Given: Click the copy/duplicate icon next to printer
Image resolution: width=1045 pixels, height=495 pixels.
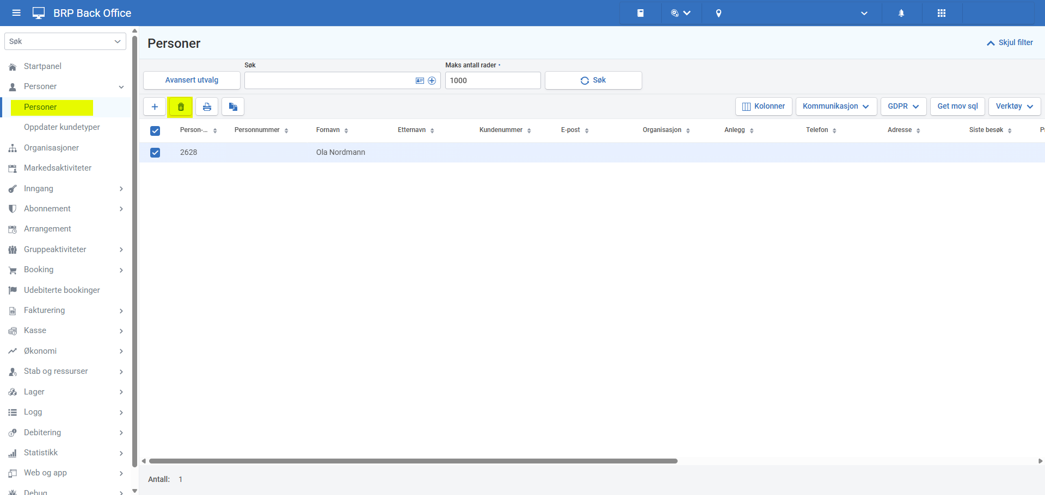Looking at the screenshot, I should coord(233,107).
